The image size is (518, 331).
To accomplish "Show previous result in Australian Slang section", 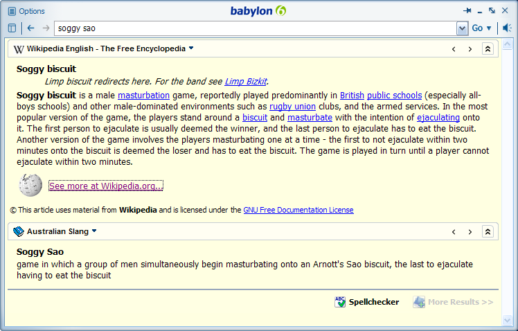I will [x=454, y=232].
